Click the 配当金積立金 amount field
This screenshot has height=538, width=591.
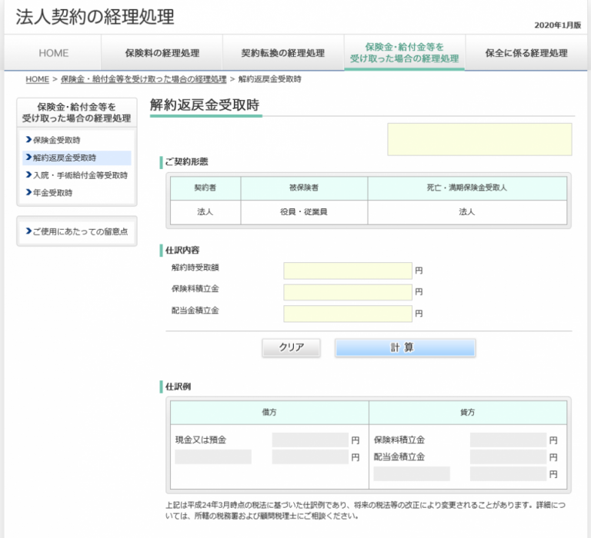pyautogui.click(x=348, y=314)
